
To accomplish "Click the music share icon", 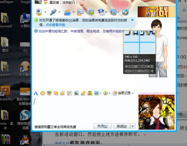I will tap(83, 93).
